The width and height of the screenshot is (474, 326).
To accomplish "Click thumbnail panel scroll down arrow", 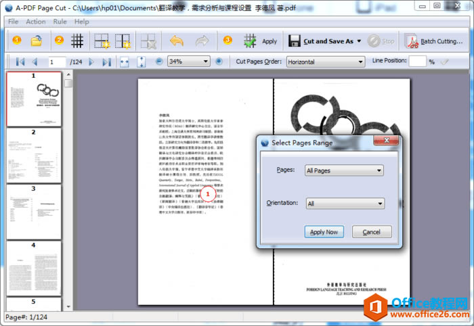I will point(68,306).
